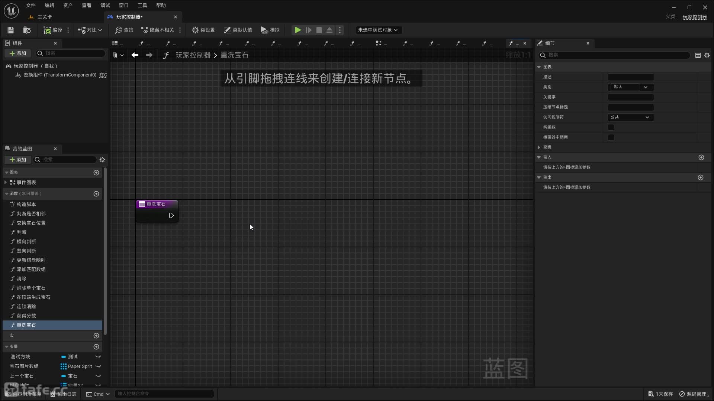Open the 文件 menu
This screenshot has height=401, width=714.
(x=31, y=6)
